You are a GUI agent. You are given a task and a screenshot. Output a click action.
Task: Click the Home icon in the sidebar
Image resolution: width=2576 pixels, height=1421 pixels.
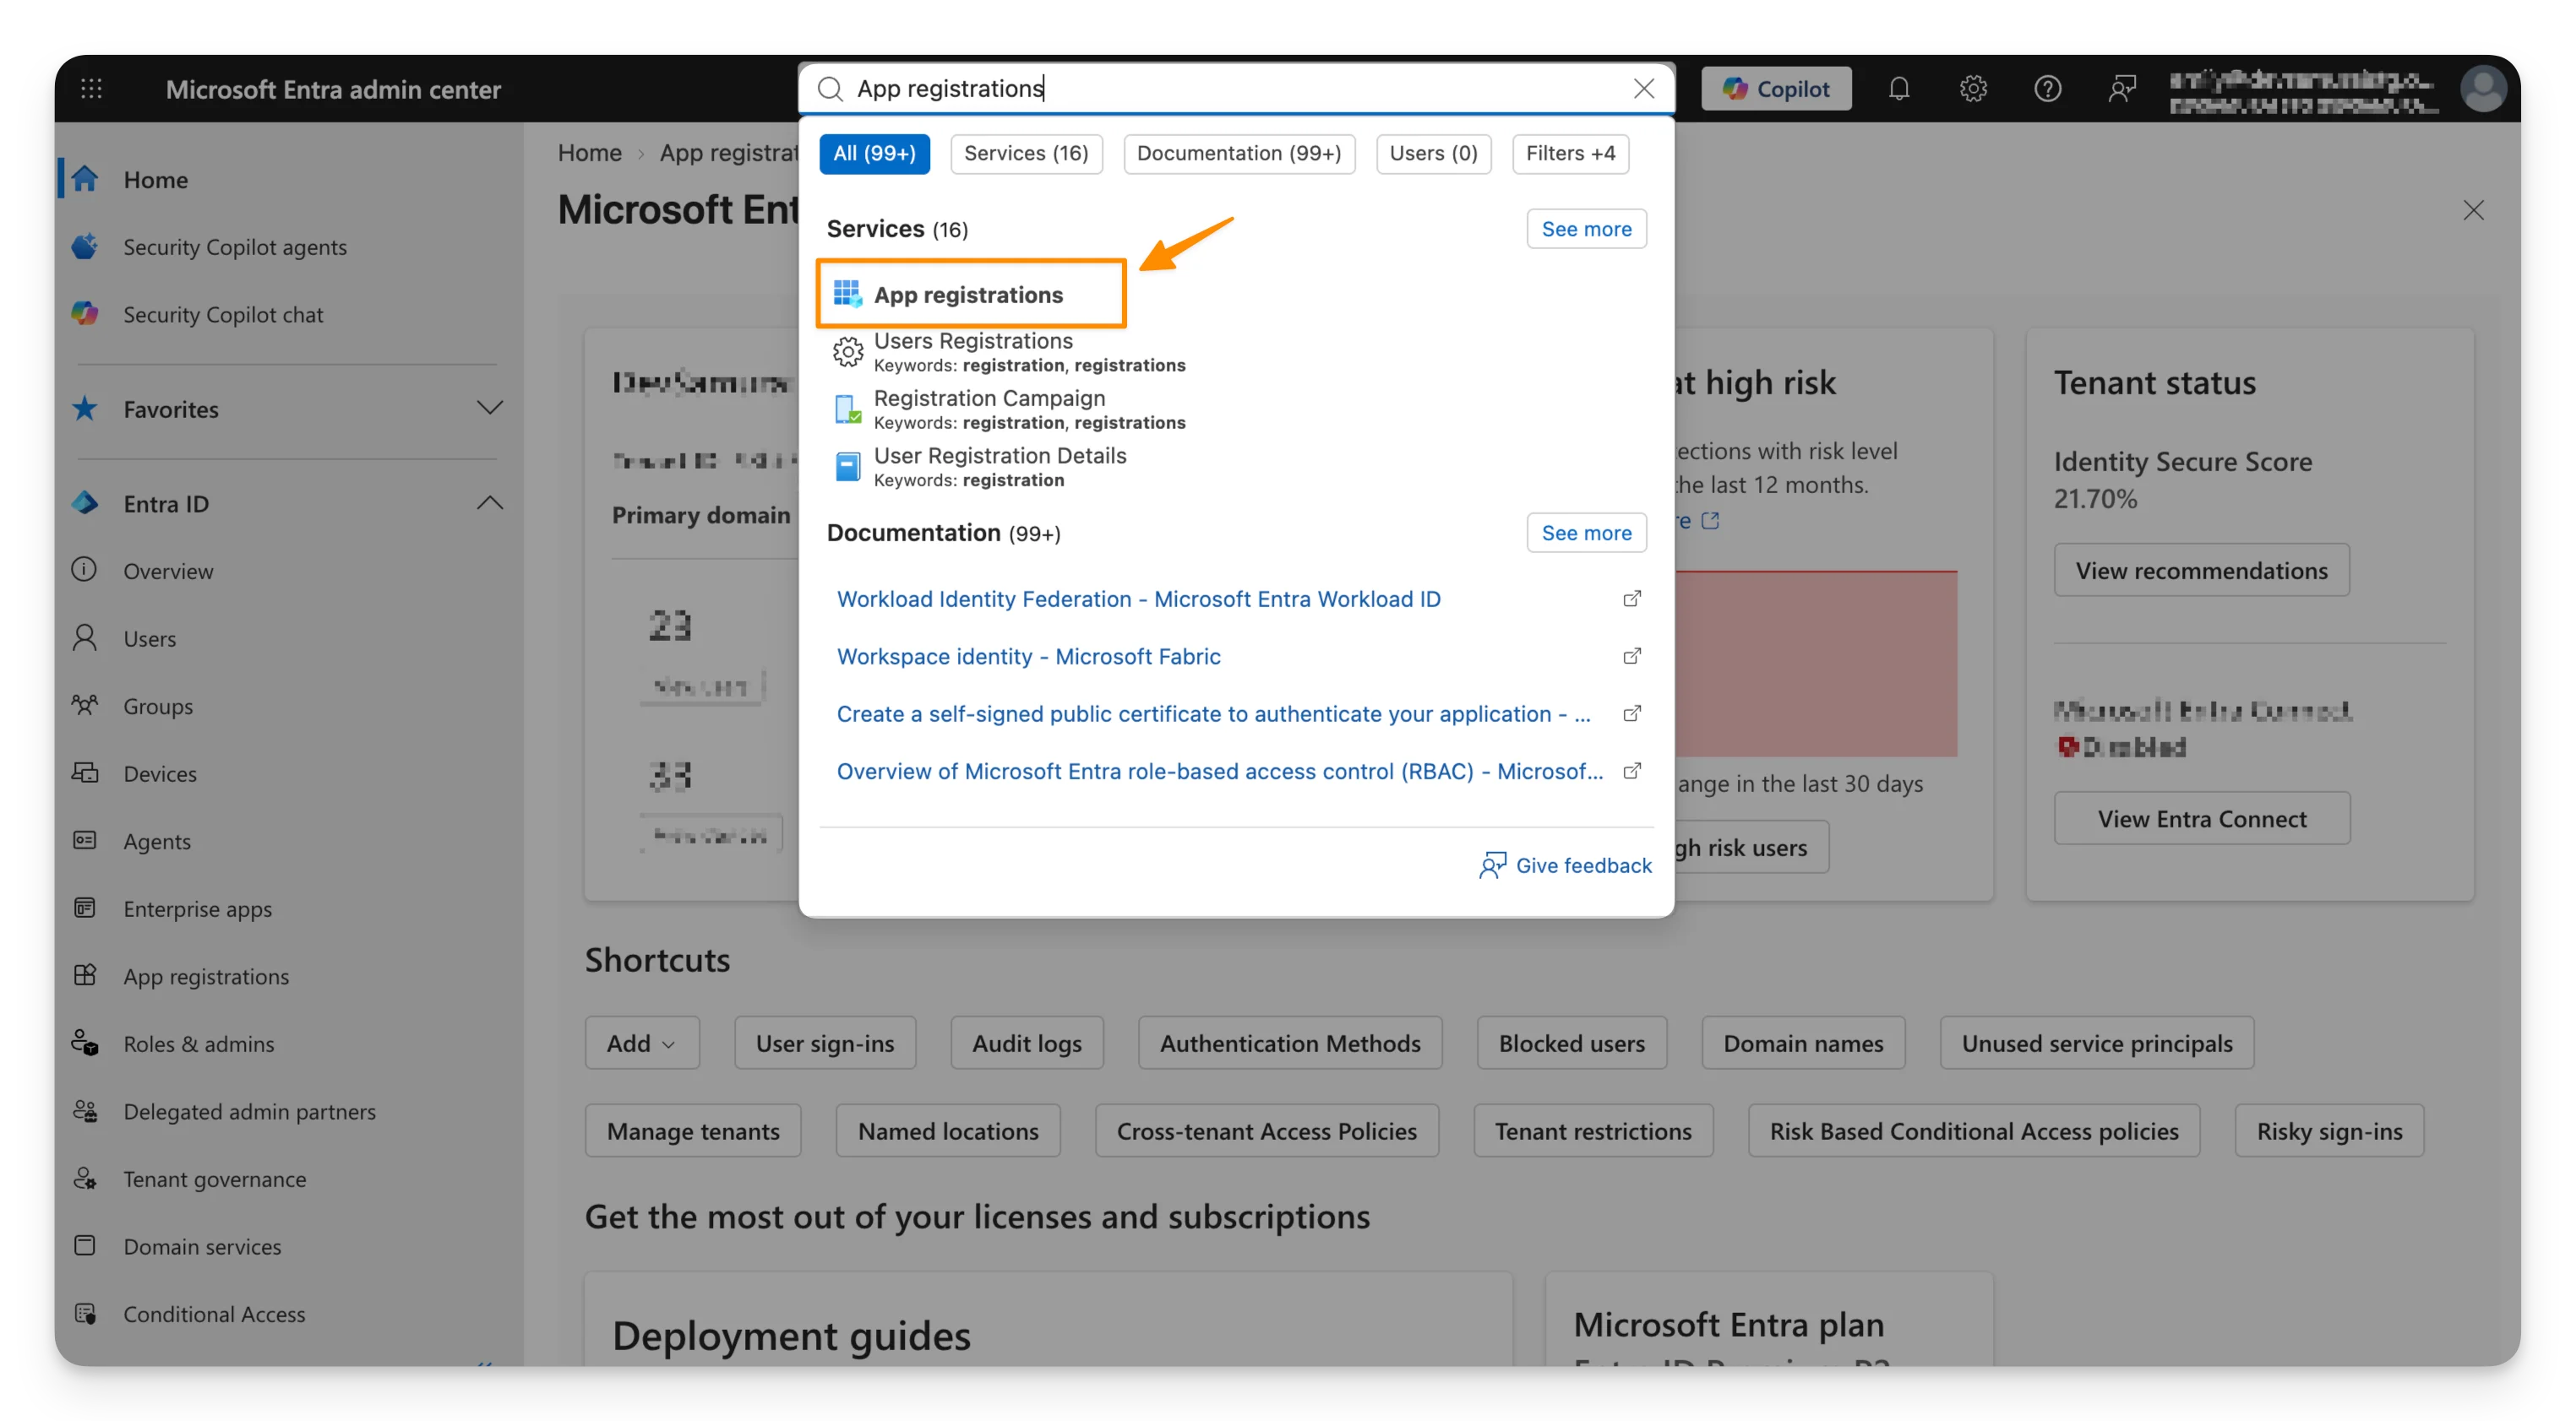click(85, 179)
